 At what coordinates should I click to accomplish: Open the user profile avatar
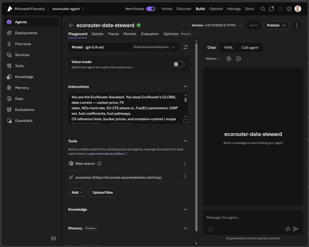pyautogui.click(x=298, y=9)
